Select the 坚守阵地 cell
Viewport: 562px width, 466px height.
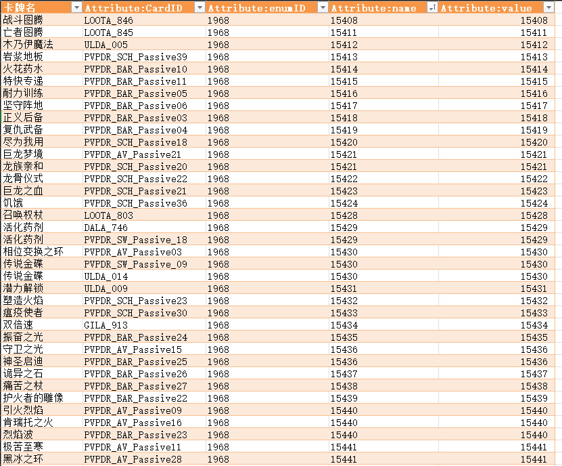click(41, 106)
